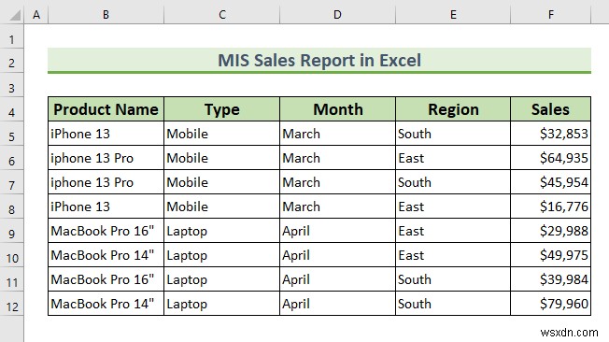Click 'MacBook Pro 16"' in row 11
Image resolution: width=609 pixels, height=342 pixels.
point(103,279)
